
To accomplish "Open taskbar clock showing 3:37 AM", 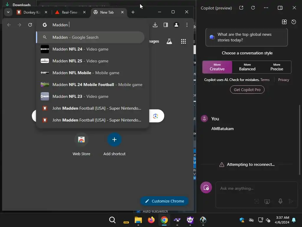I will coord(282,220).
